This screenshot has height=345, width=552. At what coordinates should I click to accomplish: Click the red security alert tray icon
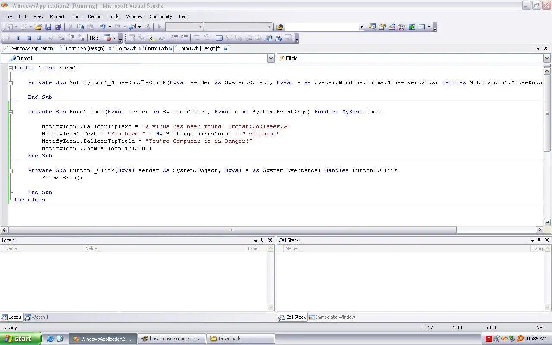[489, 339]
